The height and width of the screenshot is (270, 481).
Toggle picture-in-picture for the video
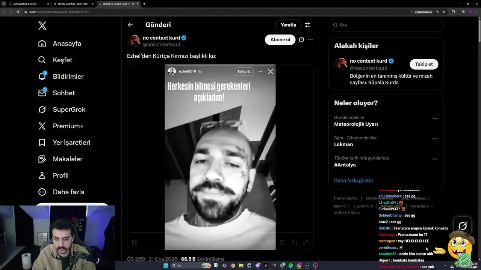coord(294,243)
